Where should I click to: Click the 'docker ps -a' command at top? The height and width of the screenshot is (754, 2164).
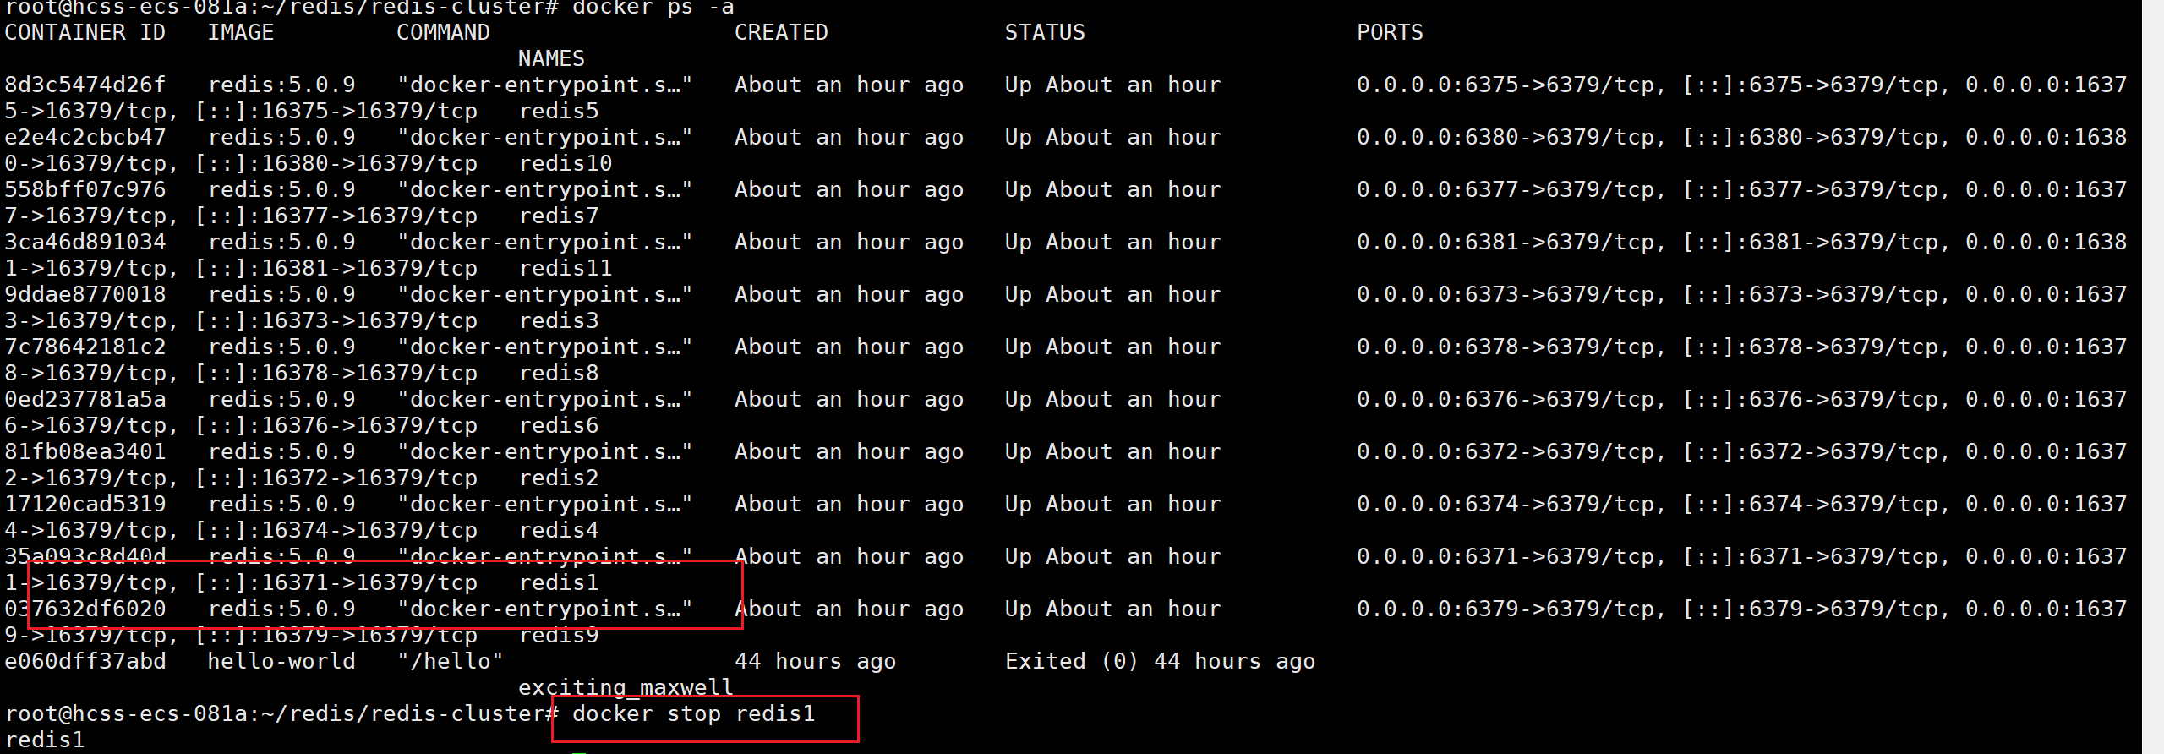(x=653, y=8)
